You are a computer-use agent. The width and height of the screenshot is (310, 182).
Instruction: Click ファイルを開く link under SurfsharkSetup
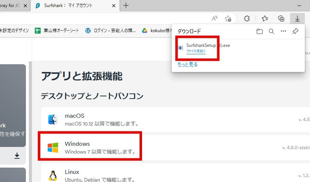[196, 51]
